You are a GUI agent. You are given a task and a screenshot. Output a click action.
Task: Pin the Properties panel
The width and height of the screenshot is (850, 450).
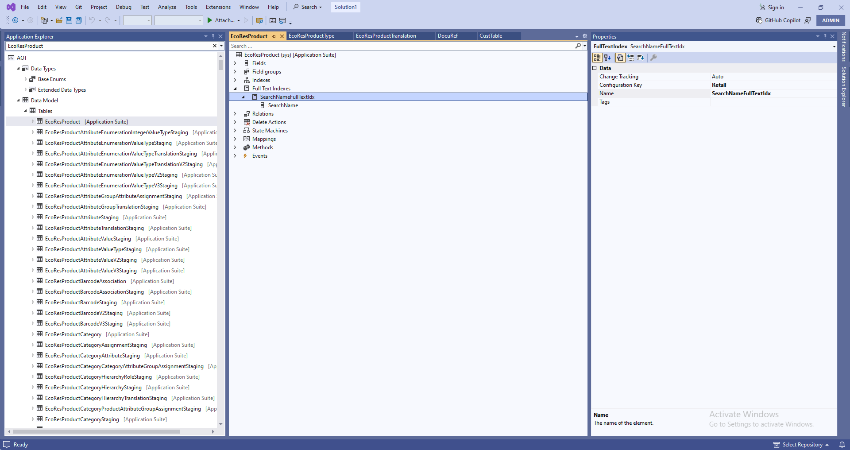click(825, 36)
